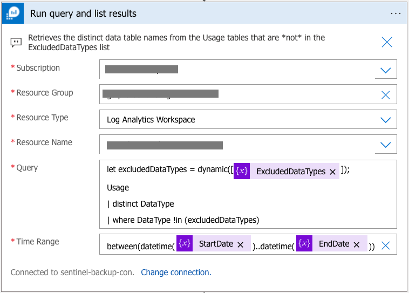Viewport: 409px width, 293px height.
Task: Clear the Resource Group field value
Action: point(385,95)
